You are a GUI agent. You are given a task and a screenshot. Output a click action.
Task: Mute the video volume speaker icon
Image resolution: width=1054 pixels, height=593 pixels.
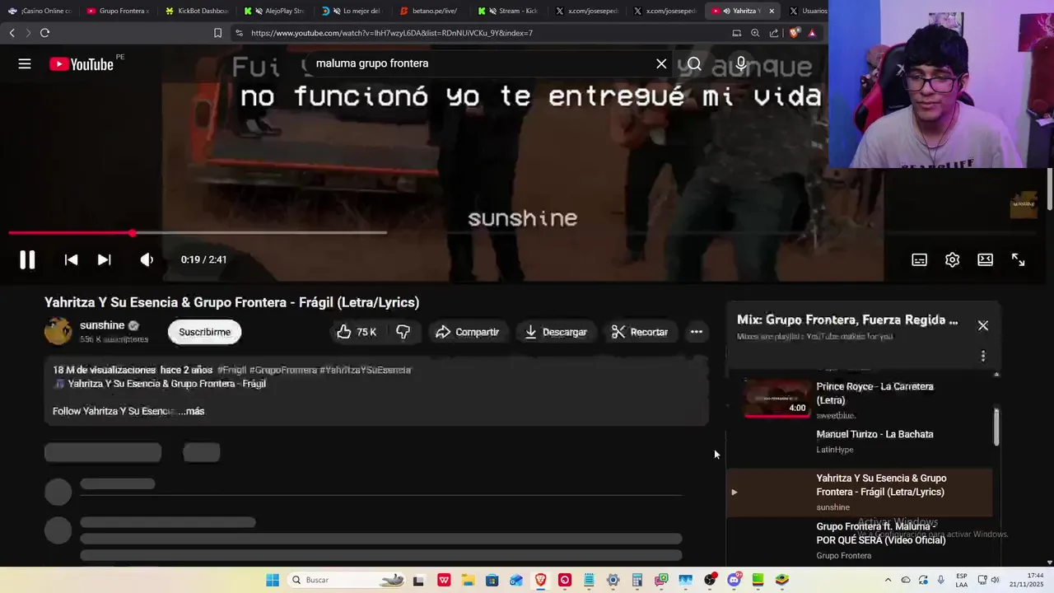point(147,259)
